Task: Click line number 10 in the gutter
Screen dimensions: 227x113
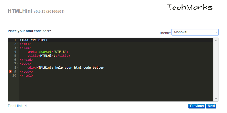Action: [x=14, y=75]
